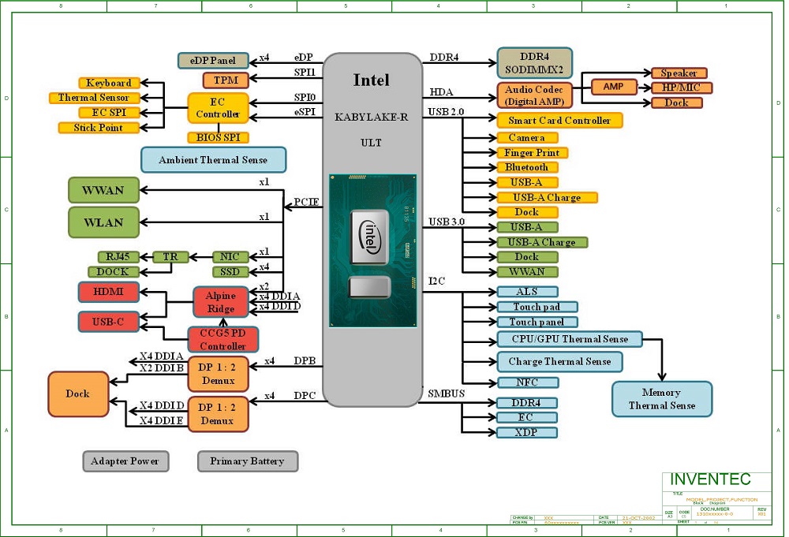This screenshot has width=789, height=537.
Task: Click the INVENTEC title block logo
Action: [x=710, y=479]
